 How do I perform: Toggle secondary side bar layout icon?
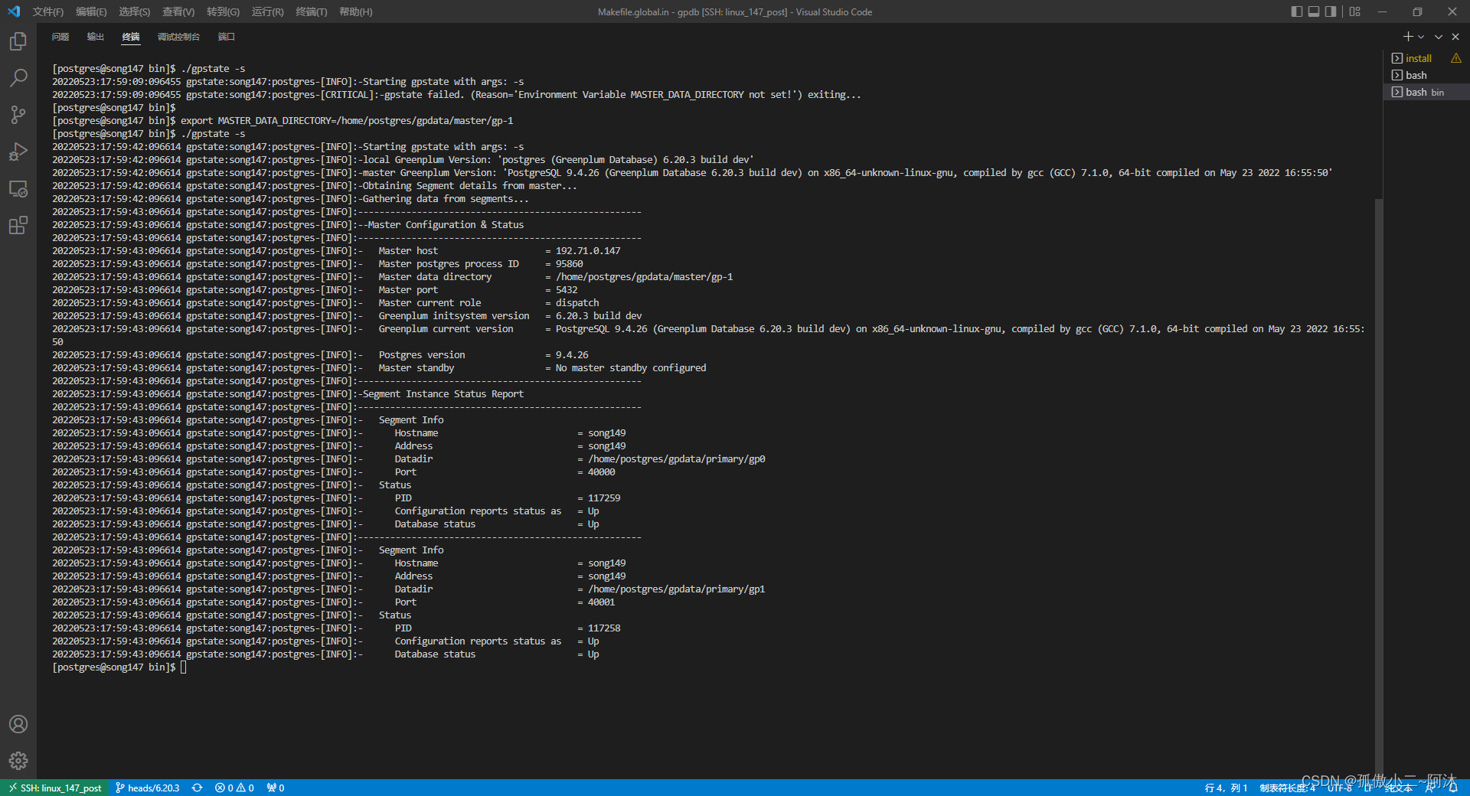(x=1331, y=11)
